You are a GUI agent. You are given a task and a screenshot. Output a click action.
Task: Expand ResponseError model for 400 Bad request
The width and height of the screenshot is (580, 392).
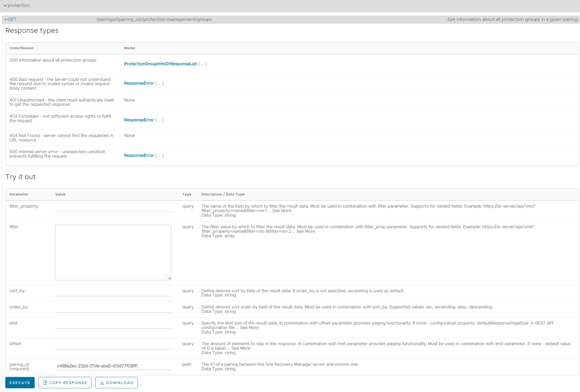(x=139, y=83)
